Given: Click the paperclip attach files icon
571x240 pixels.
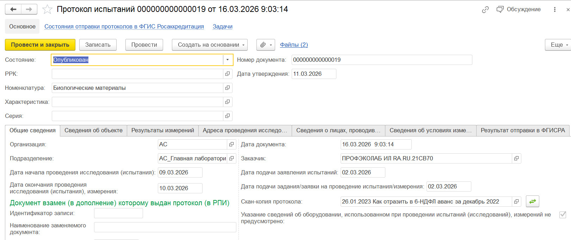Looking at the screenshot, I should pos(263,45).
